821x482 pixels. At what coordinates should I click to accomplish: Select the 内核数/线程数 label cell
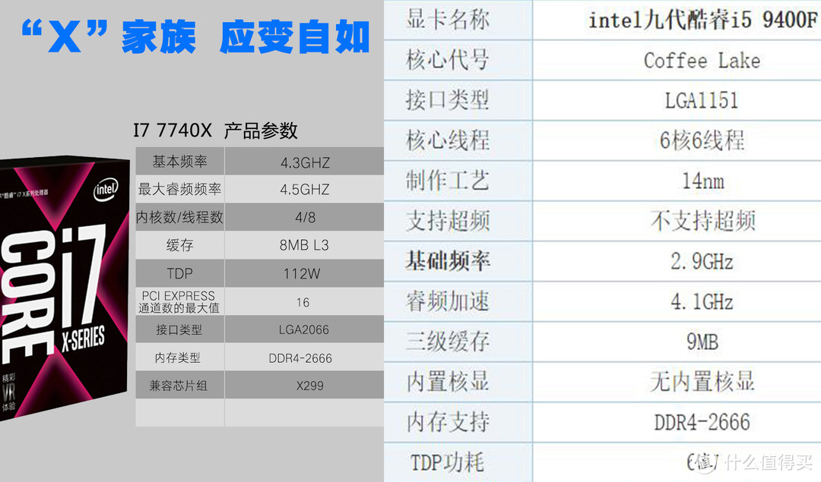(179, 217)
